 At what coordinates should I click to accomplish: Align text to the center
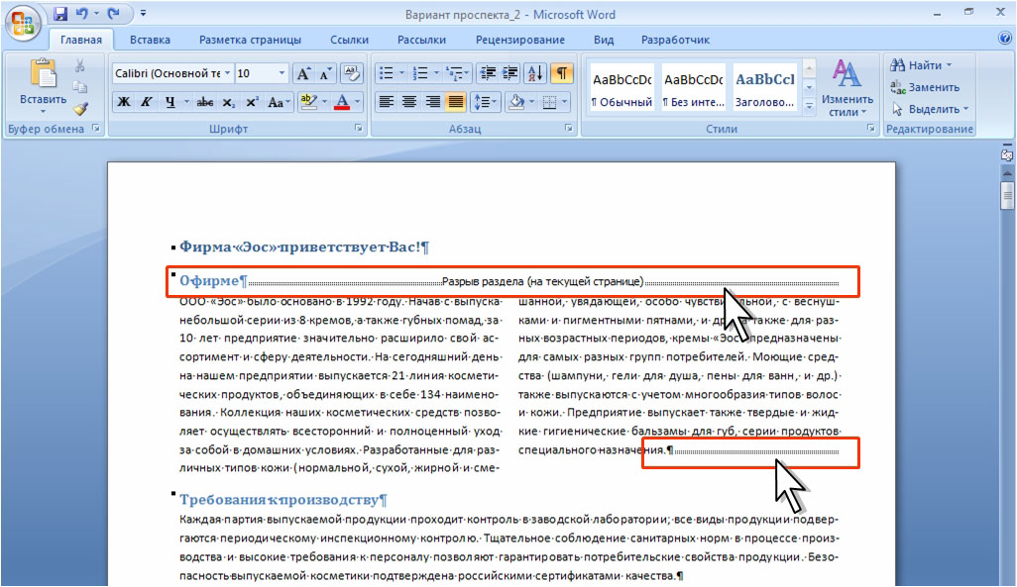tap(409, 102)
